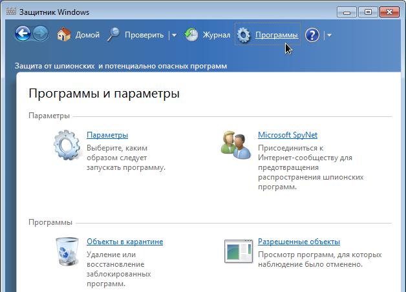Click the Forward arrow button
Screen dimensions: 406x292
point(41,34)
